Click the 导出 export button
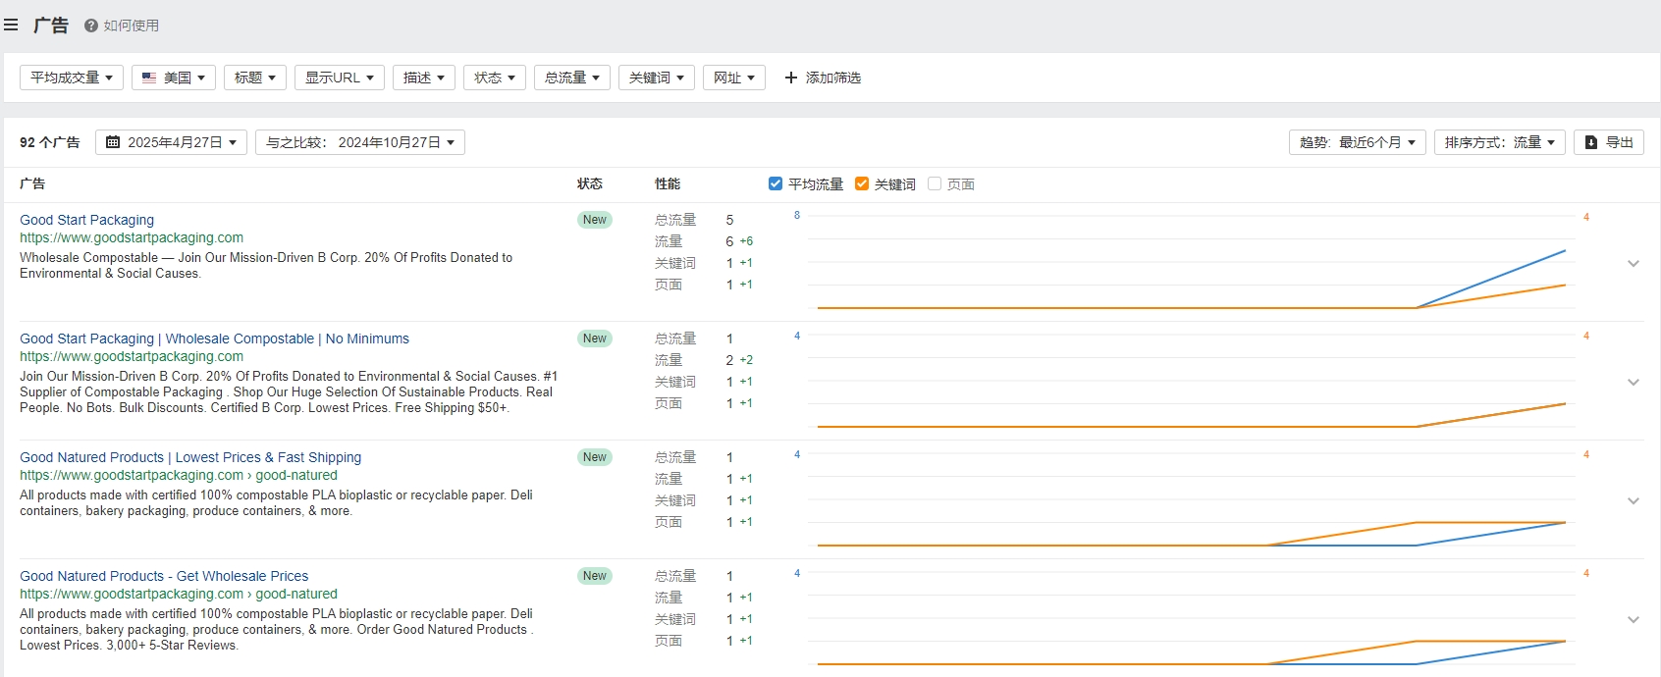This screenshot has height=677, width=1661. pyautogui.click(x=1609, y=142)
